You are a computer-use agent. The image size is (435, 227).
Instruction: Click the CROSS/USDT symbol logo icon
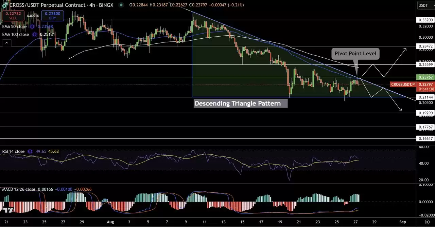pos(4,5)
